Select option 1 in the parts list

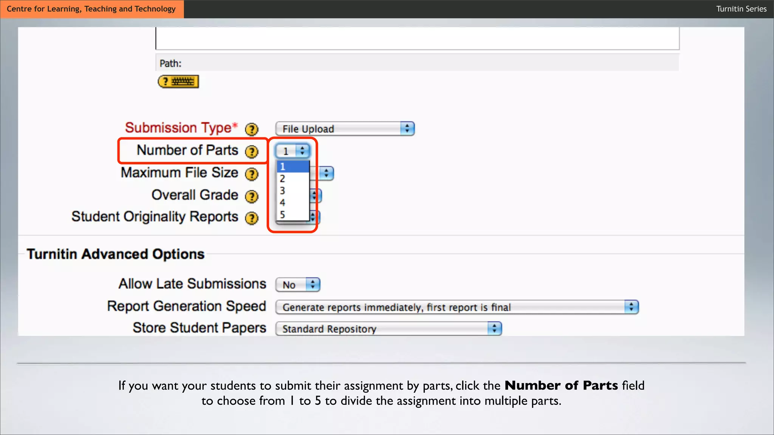pyautogui.click(x=293, y=167)
